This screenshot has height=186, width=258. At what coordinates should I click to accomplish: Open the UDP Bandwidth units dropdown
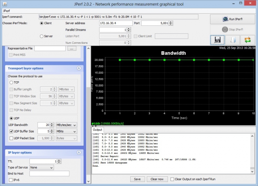(66, 125)
